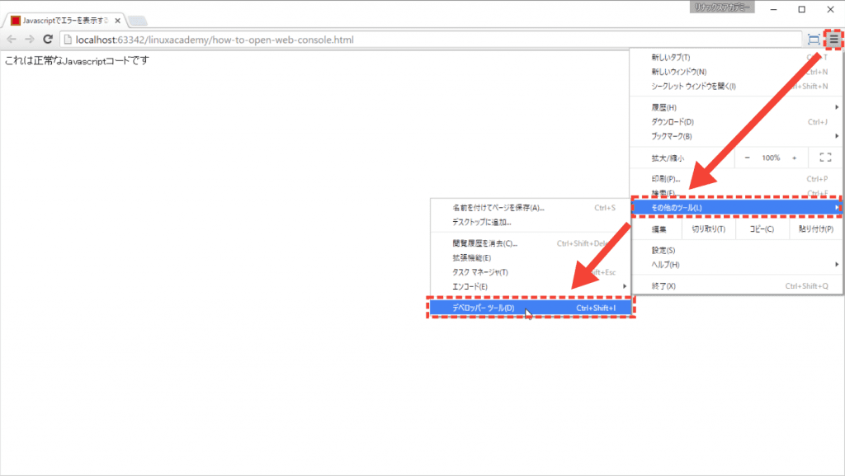Screen dimensions: 845x476
Task: Click the fullscreen icon beside the zoom controls
Action: click(827, 157)
